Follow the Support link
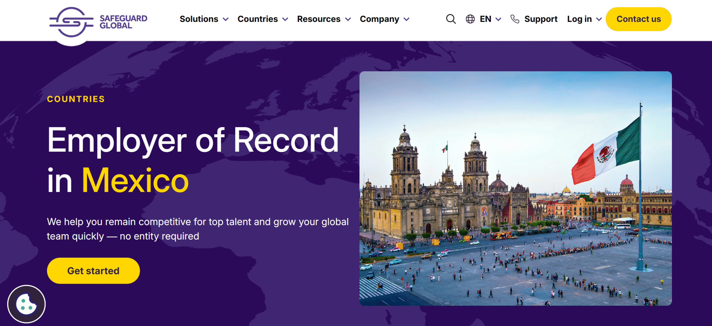The image size is (712, 326). pyautogui.click(x=541, y=19)
